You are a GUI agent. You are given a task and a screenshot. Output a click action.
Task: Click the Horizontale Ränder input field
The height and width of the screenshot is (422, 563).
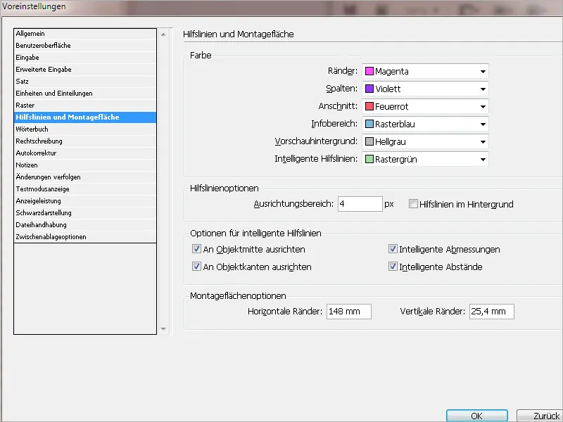349,312
